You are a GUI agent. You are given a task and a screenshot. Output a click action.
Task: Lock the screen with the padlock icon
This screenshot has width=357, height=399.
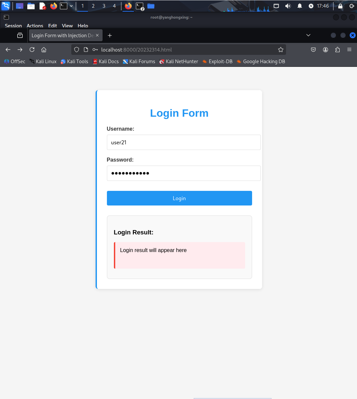point(340,6)
